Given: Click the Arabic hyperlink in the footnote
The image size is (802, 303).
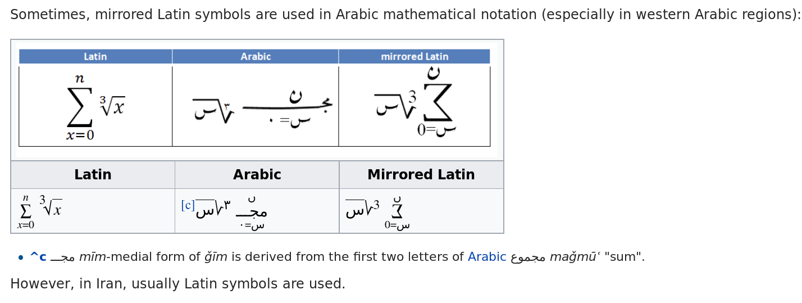Looking at the screenshot, I should [x=487, y=257].
